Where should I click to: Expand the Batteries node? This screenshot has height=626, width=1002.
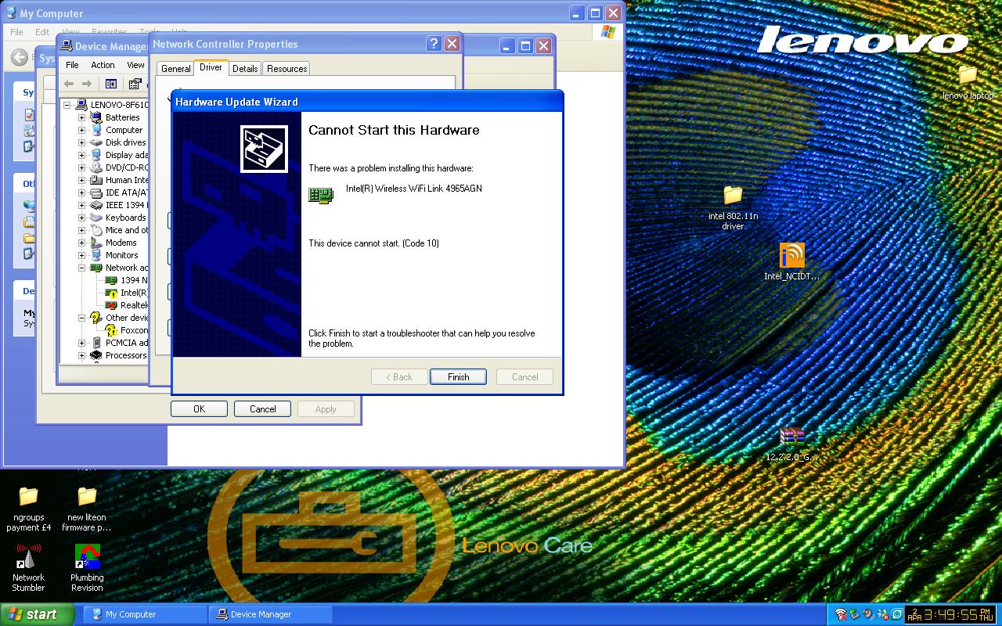click(x=81, y=117)
